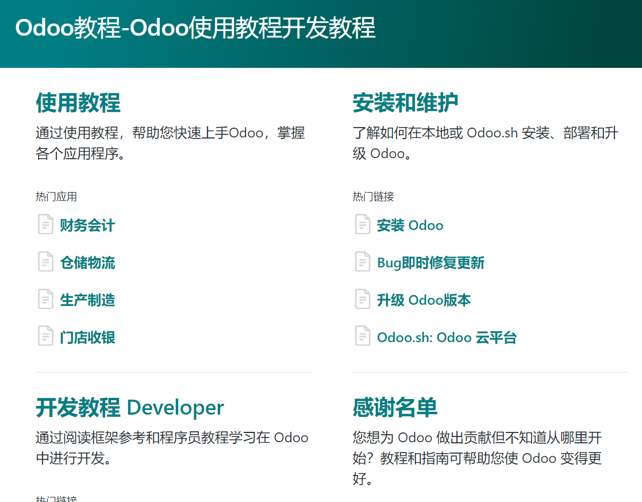642x502 pixels.
Task: Click the document icon beside 生产制造
Action: click(45, 299)
